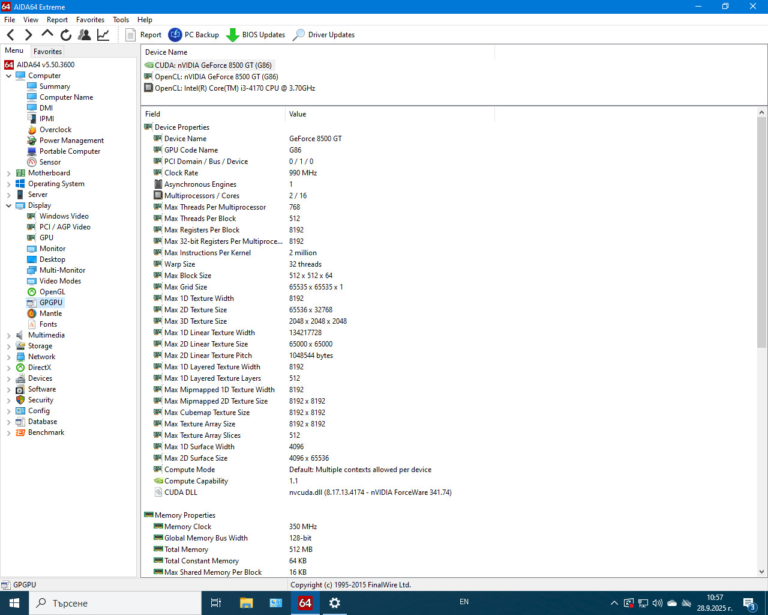Collapse the Computer tree node
768x615 pixels.
[9, 76]
